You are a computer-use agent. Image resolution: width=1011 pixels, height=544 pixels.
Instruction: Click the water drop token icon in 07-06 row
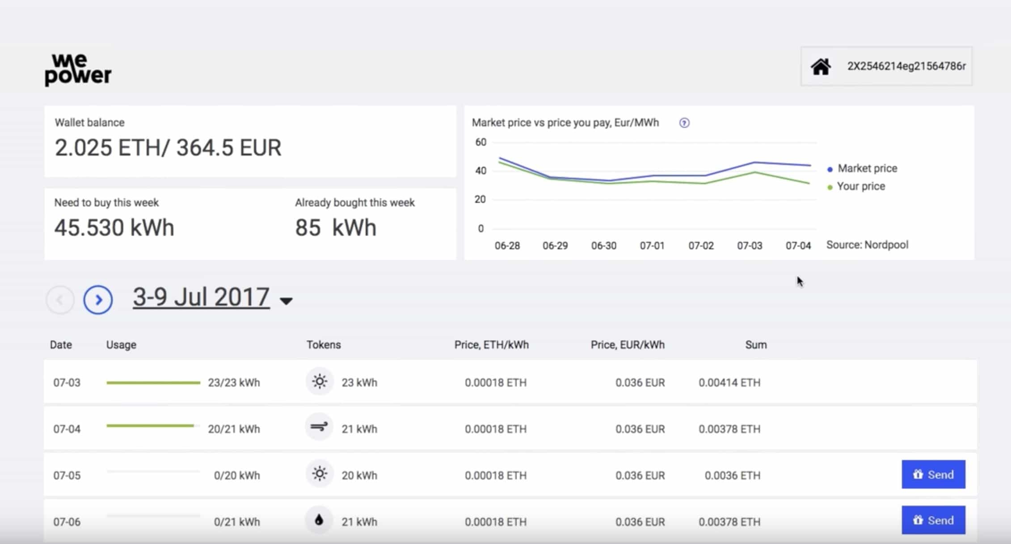tap(319, 520)
